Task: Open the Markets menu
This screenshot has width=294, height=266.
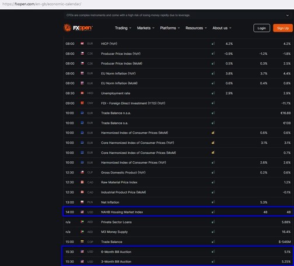Action: point(146,28)
